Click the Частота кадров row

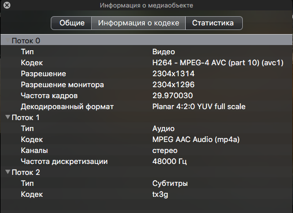click(146, 95)
